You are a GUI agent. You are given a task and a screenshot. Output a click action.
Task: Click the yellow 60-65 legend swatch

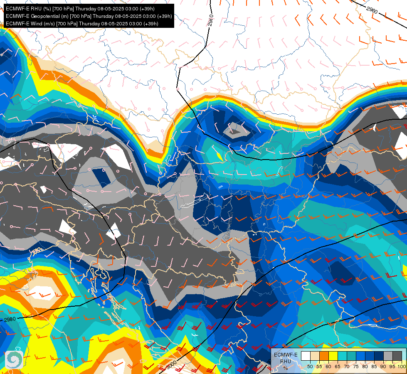pos(333,356)
